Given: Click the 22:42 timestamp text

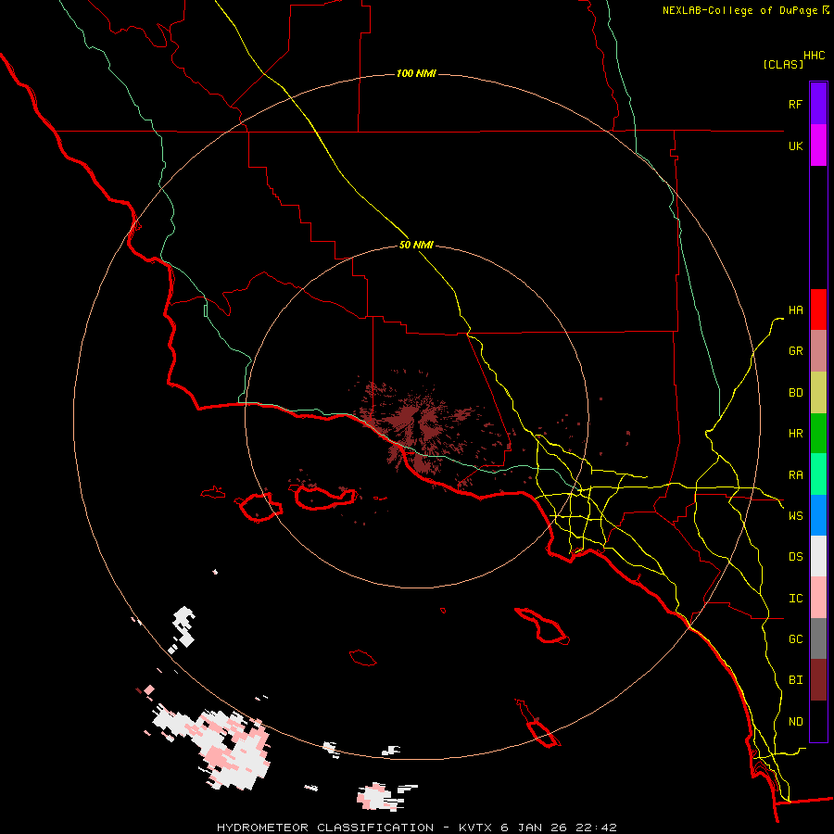Looking at the screenshot, I should (597, 828).
